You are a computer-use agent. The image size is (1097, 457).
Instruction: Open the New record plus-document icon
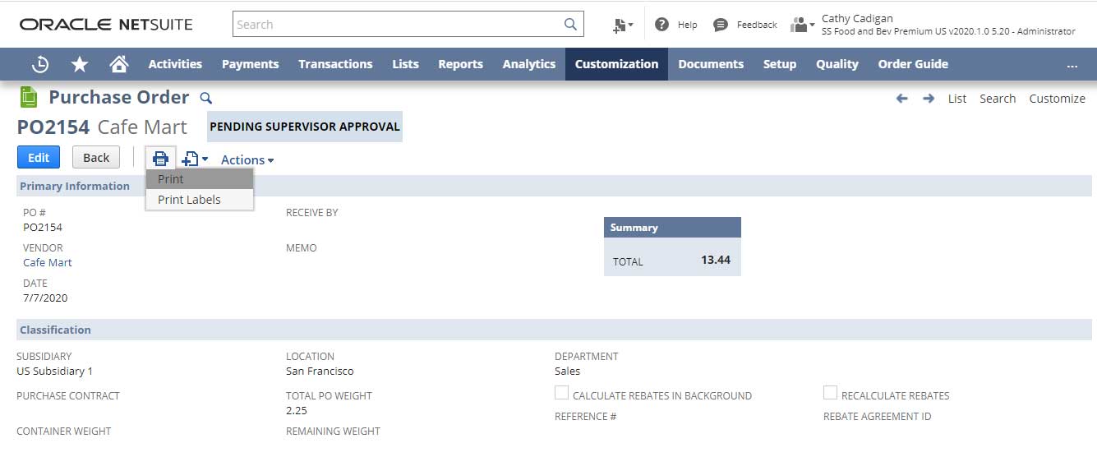coord(195,159)
